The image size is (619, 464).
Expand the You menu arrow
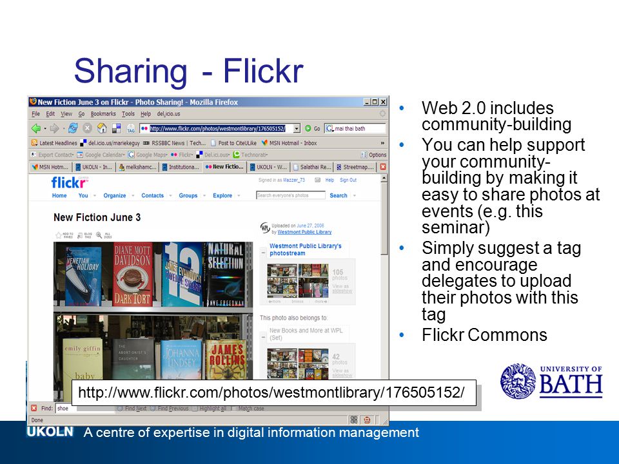95,195
